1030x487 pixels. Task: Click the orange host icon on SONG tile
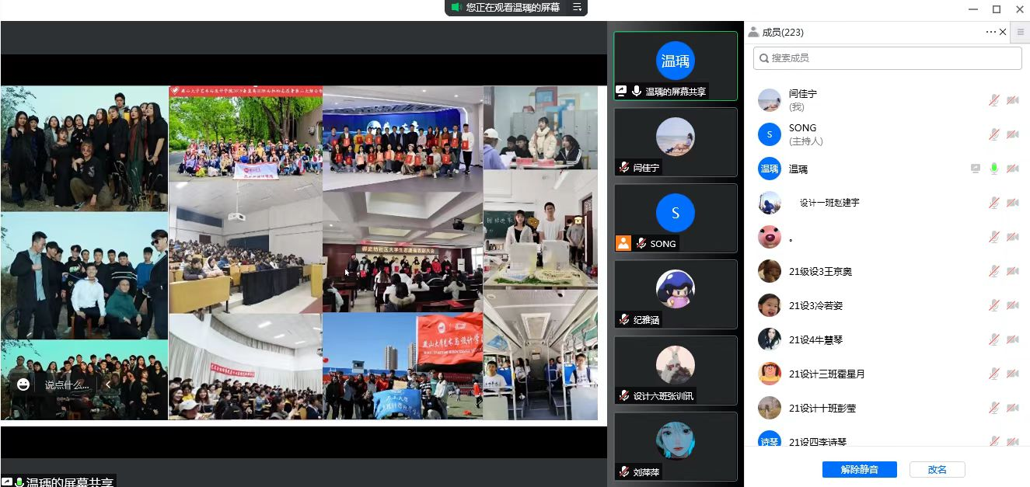[x=623, y=243]
